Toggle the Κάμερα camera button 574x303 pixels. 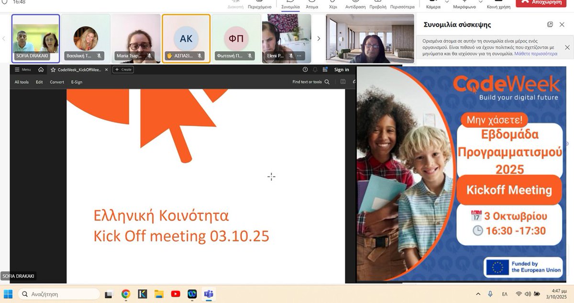tap(433, 5)
